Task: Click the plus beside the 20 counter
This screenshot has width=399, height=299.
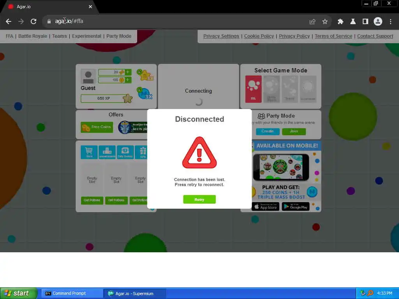Action: [128, 72]
